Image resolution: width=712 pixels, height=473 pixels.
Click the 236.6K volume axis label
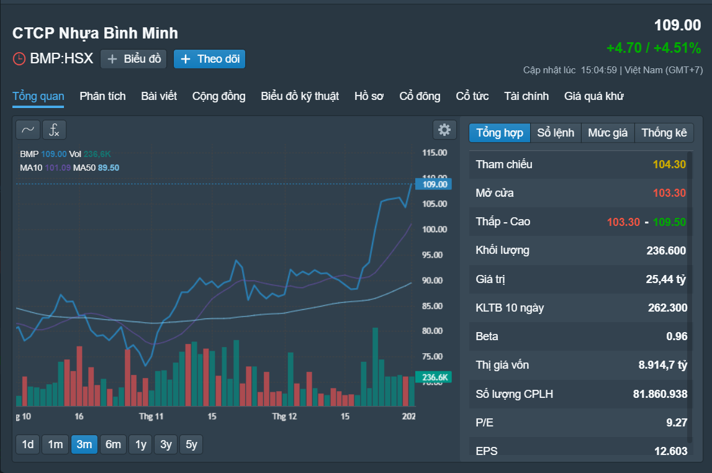[434, 377]
